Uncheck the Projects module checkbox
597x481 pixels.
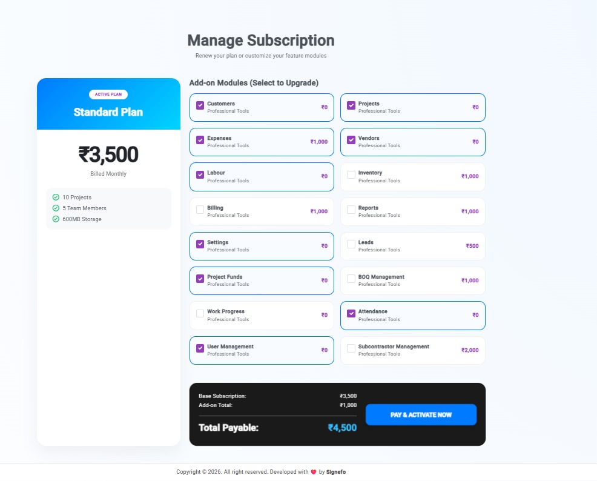[x=351, y=105]
